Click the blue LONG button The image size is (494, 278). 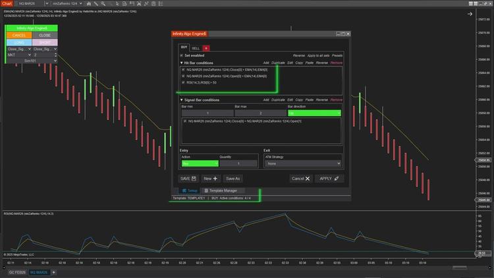click(x=19, y=43)
